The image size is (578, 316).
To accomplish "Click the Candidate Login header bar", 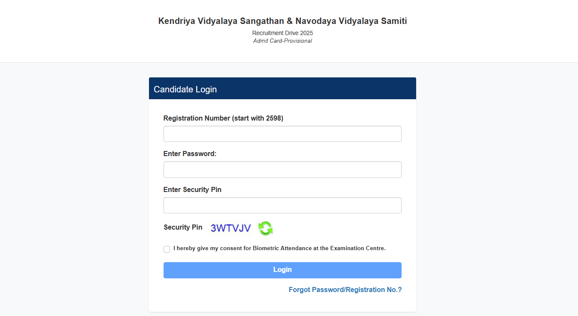I will click(x=282, y=88).
